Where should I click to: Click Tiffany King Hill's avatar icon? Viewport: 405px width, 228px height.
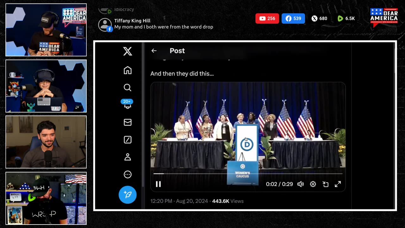[x=105, y=25]
